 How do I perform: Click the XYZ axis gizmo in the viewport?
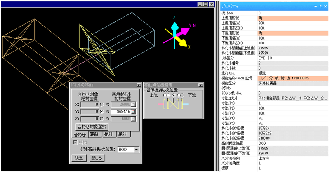[180, 34]
